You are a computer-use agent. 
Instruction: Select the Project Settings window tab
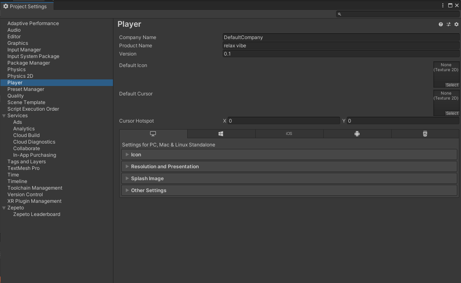(x=27, y=6)
